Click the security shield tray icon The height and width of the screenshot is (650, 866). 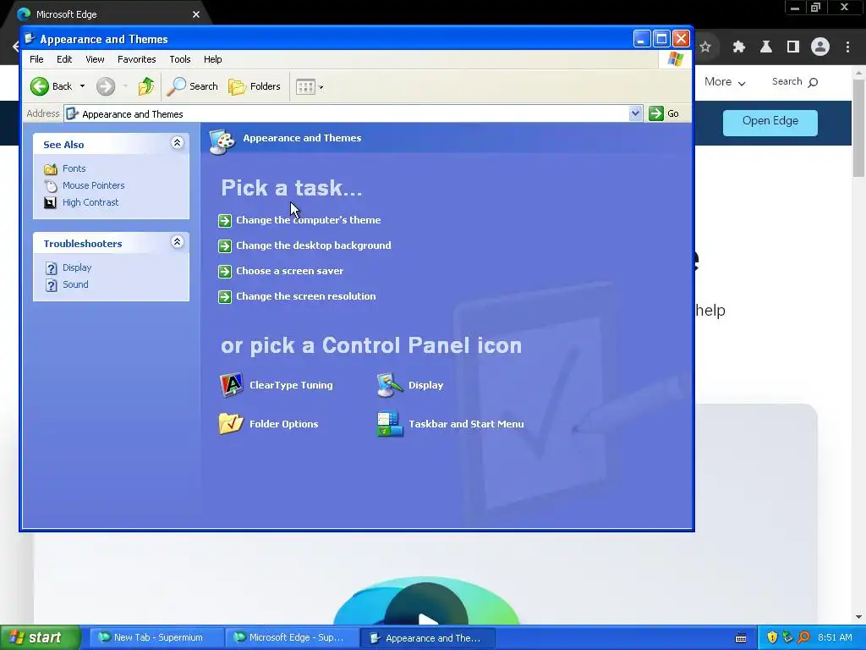point(772,638)
